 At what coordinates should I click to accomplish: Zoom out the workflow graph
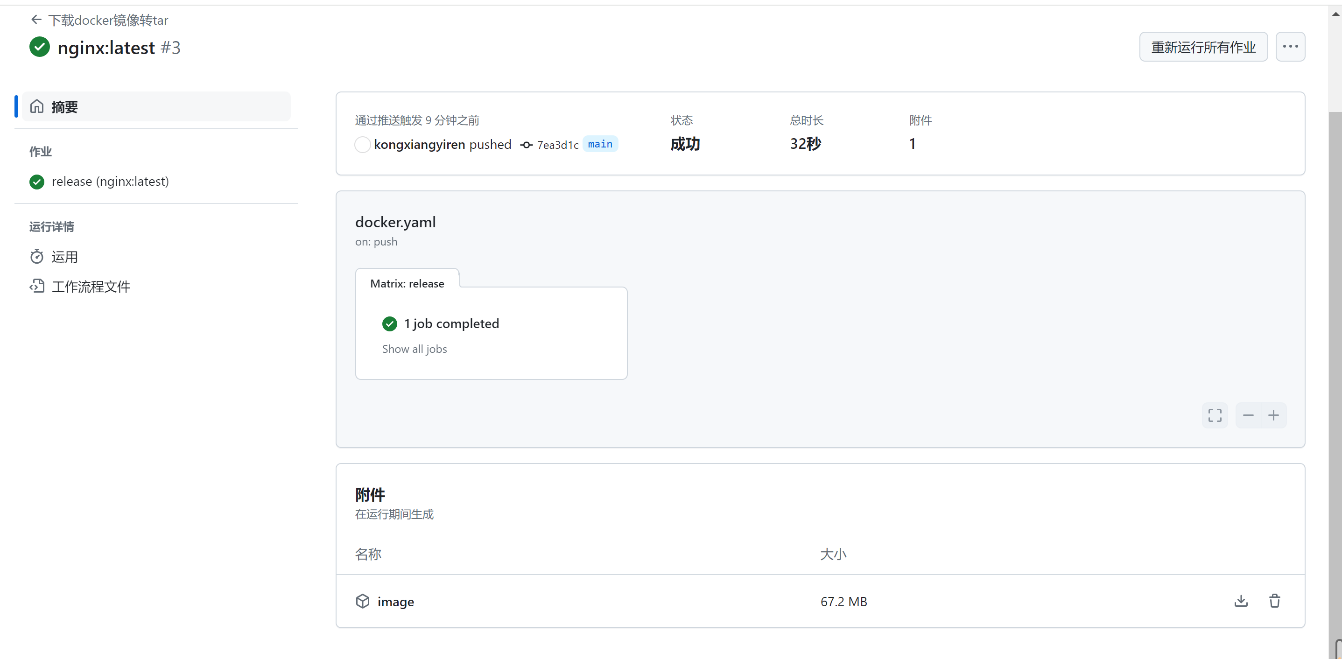pyautogui.click(x=1248, y=415)
